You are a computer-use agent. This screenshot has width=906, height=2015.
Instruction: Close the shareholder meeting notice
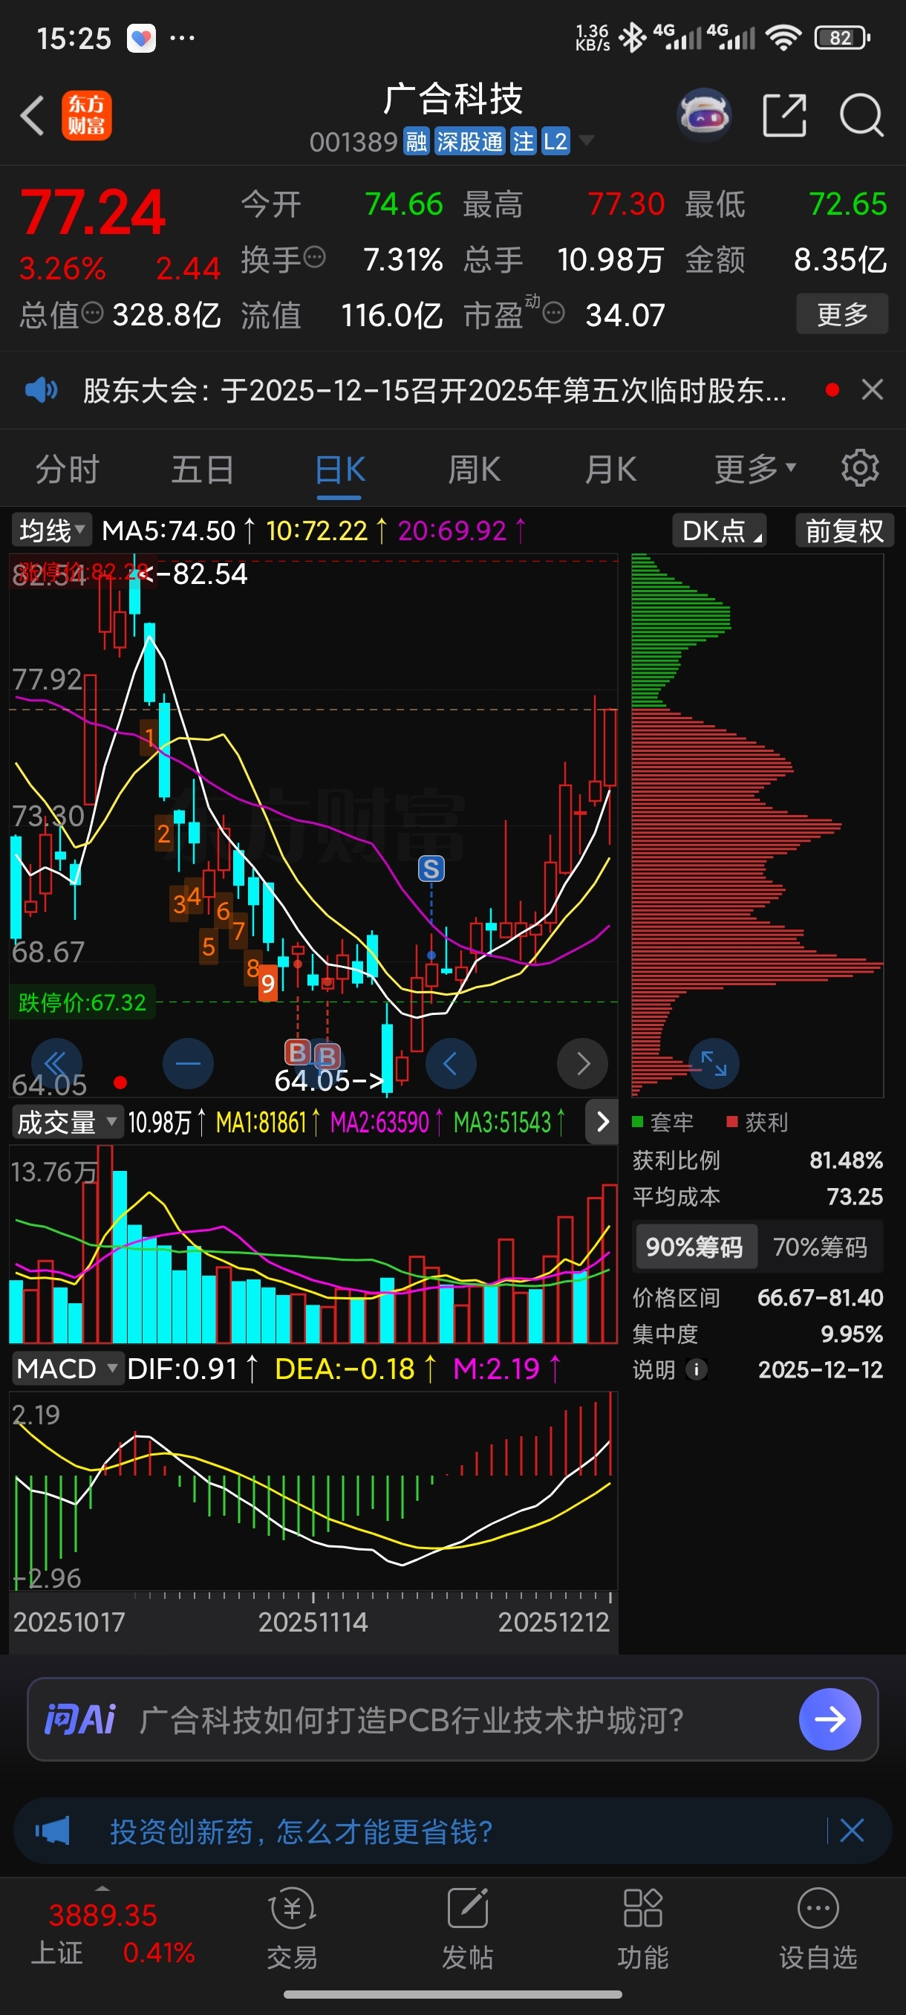[x=873, y=389]
